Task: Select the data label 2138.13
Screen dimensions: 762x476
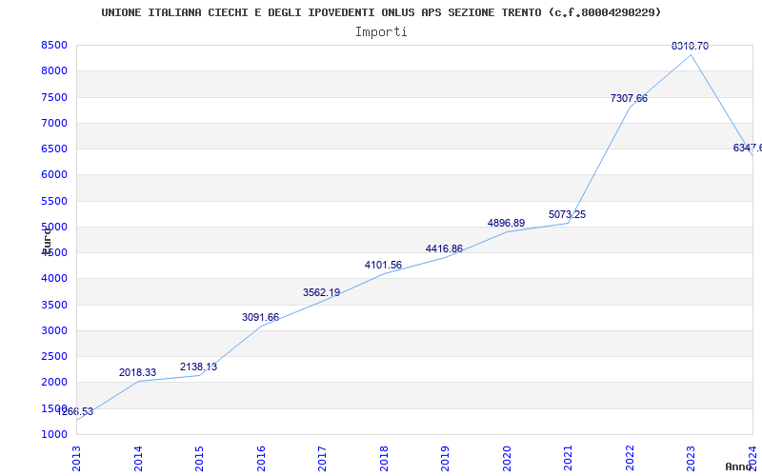Action: pos(198,367)
